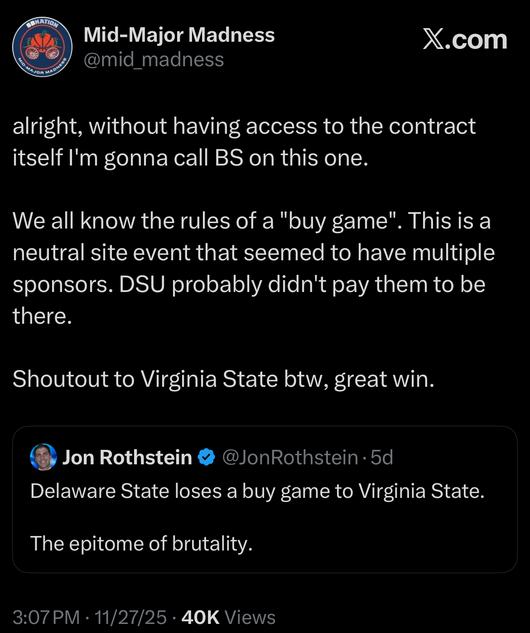Viewport: 530px width, 633px height.
Task: Click the "Views" label at the bottom
Action: tap(250, 617)
